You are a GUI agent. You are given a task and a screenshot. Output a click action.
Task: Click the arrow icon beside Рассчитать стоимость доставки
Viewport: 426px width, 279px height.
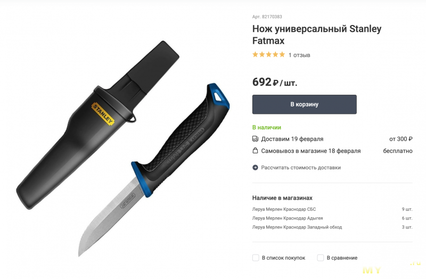pos(255,168)
